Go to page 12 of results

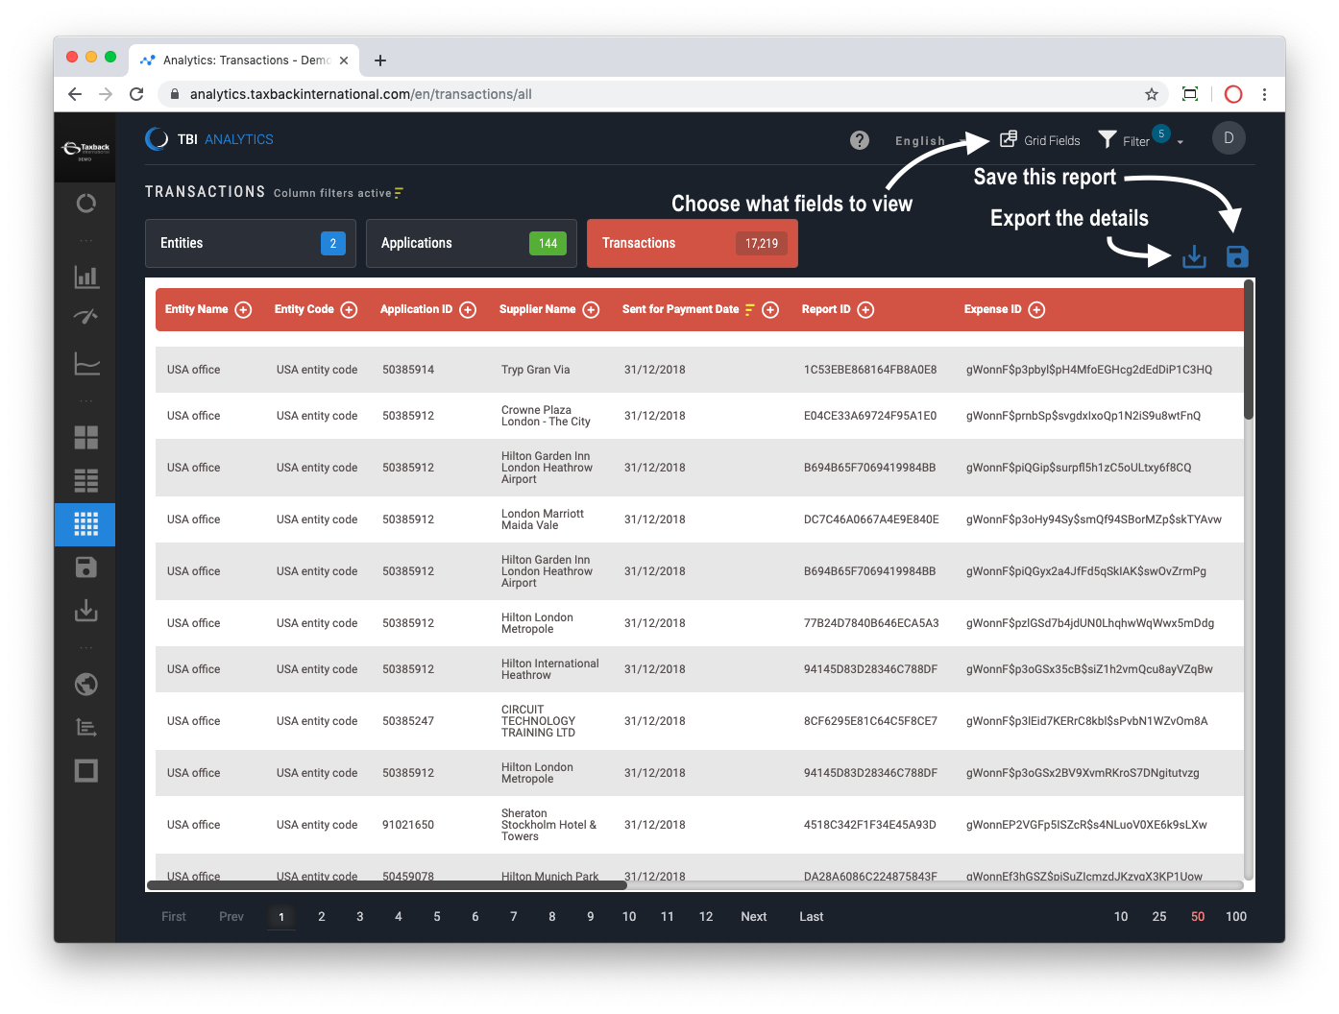(706, 916)
